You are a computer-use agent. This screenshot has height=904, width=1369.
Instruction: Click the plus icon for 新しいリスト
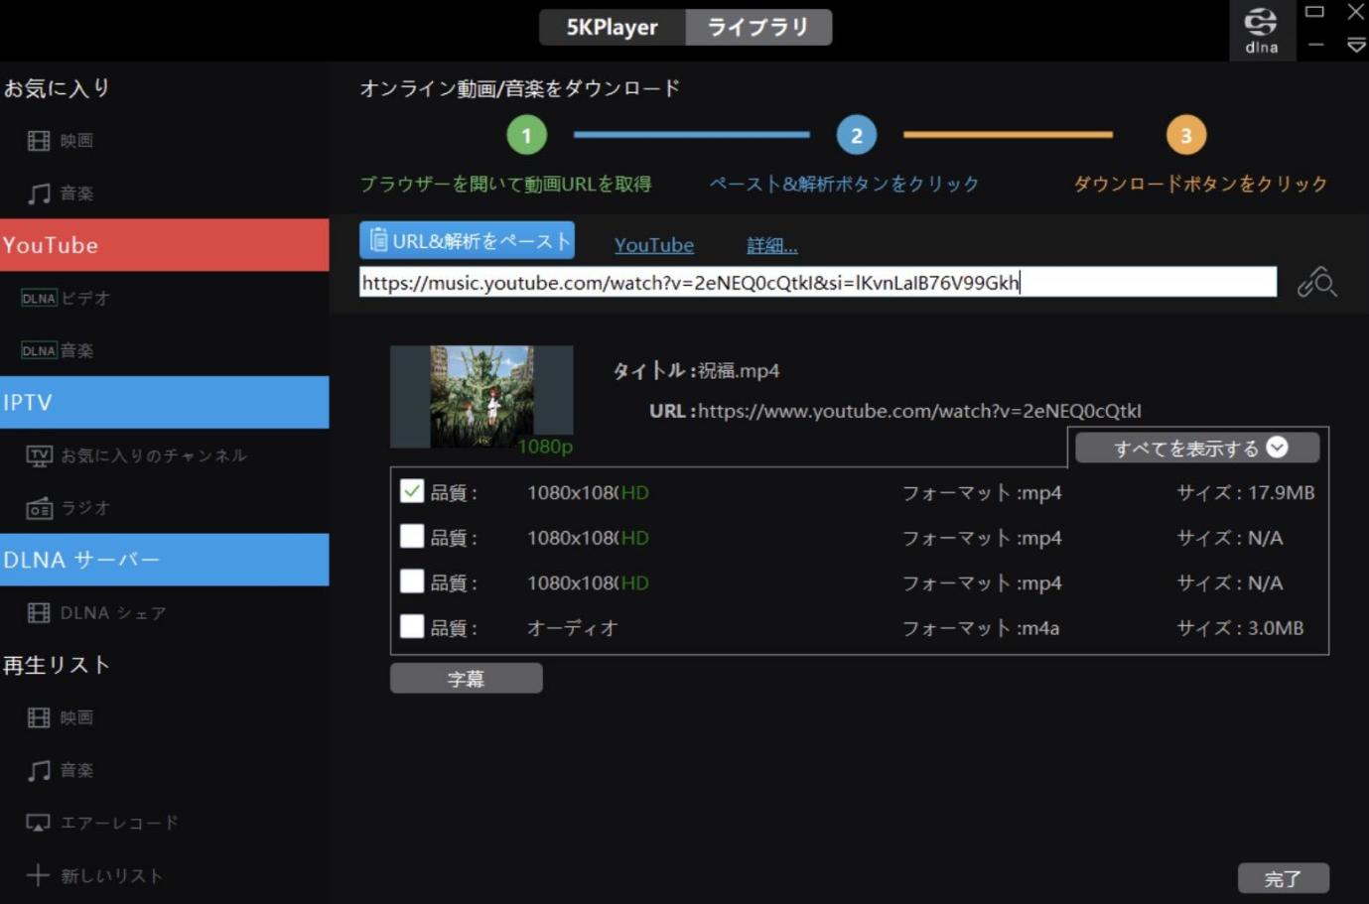click(x=38, y=875)
